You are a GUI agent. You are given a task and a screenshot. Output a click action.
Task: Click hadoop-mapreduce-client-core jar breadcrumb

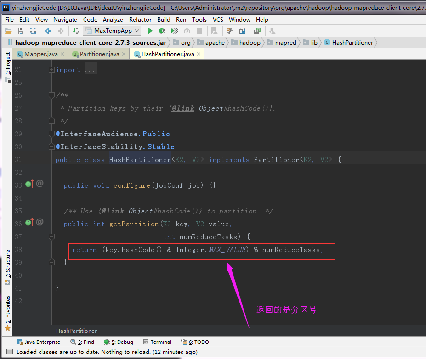(87, 43)
